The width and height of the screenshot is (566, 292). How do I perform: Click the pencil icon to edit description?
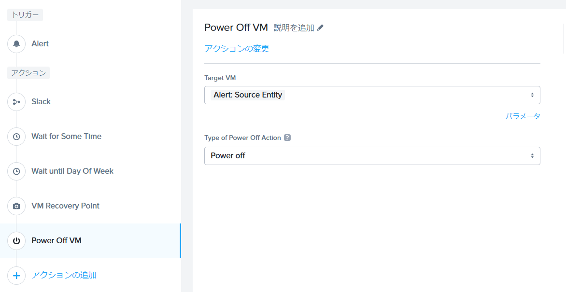click(x=320, y=28)
